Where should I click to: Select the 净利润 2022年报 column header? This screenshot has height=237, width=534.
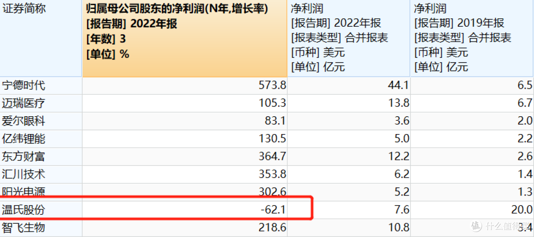point(349,38)
